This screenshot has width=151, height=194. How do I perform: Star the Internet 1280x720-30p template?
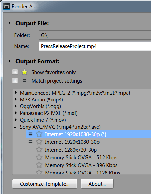click(x=39, y=150)
